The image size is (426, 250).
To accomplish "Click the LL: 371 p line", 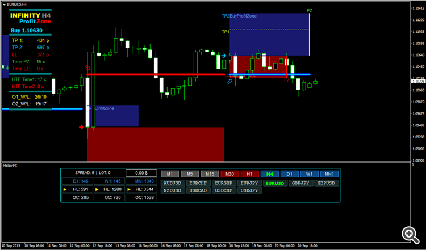I will (x=31, y=54).
